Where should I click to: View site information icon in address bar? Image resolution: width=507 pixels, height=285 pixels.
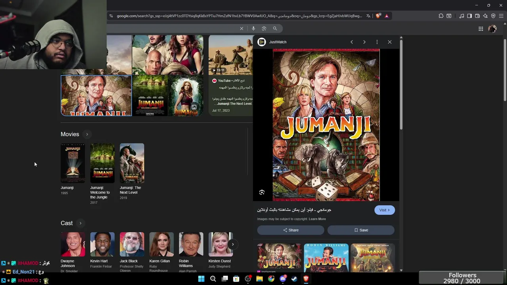(x=111, y=16)
